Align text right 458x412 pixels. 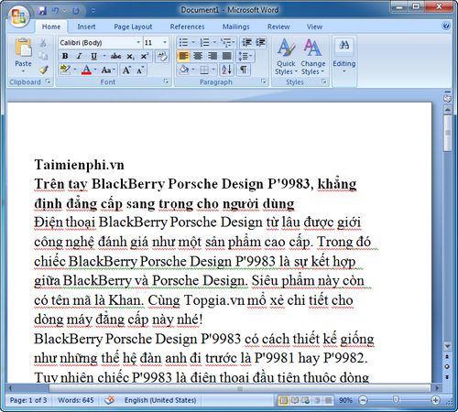click(213, 56)
